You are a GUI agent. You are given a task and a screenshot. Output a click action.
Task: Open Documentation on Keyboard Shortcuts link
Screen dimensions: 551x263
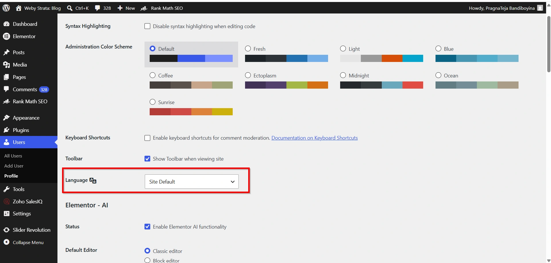click(315, 138)
